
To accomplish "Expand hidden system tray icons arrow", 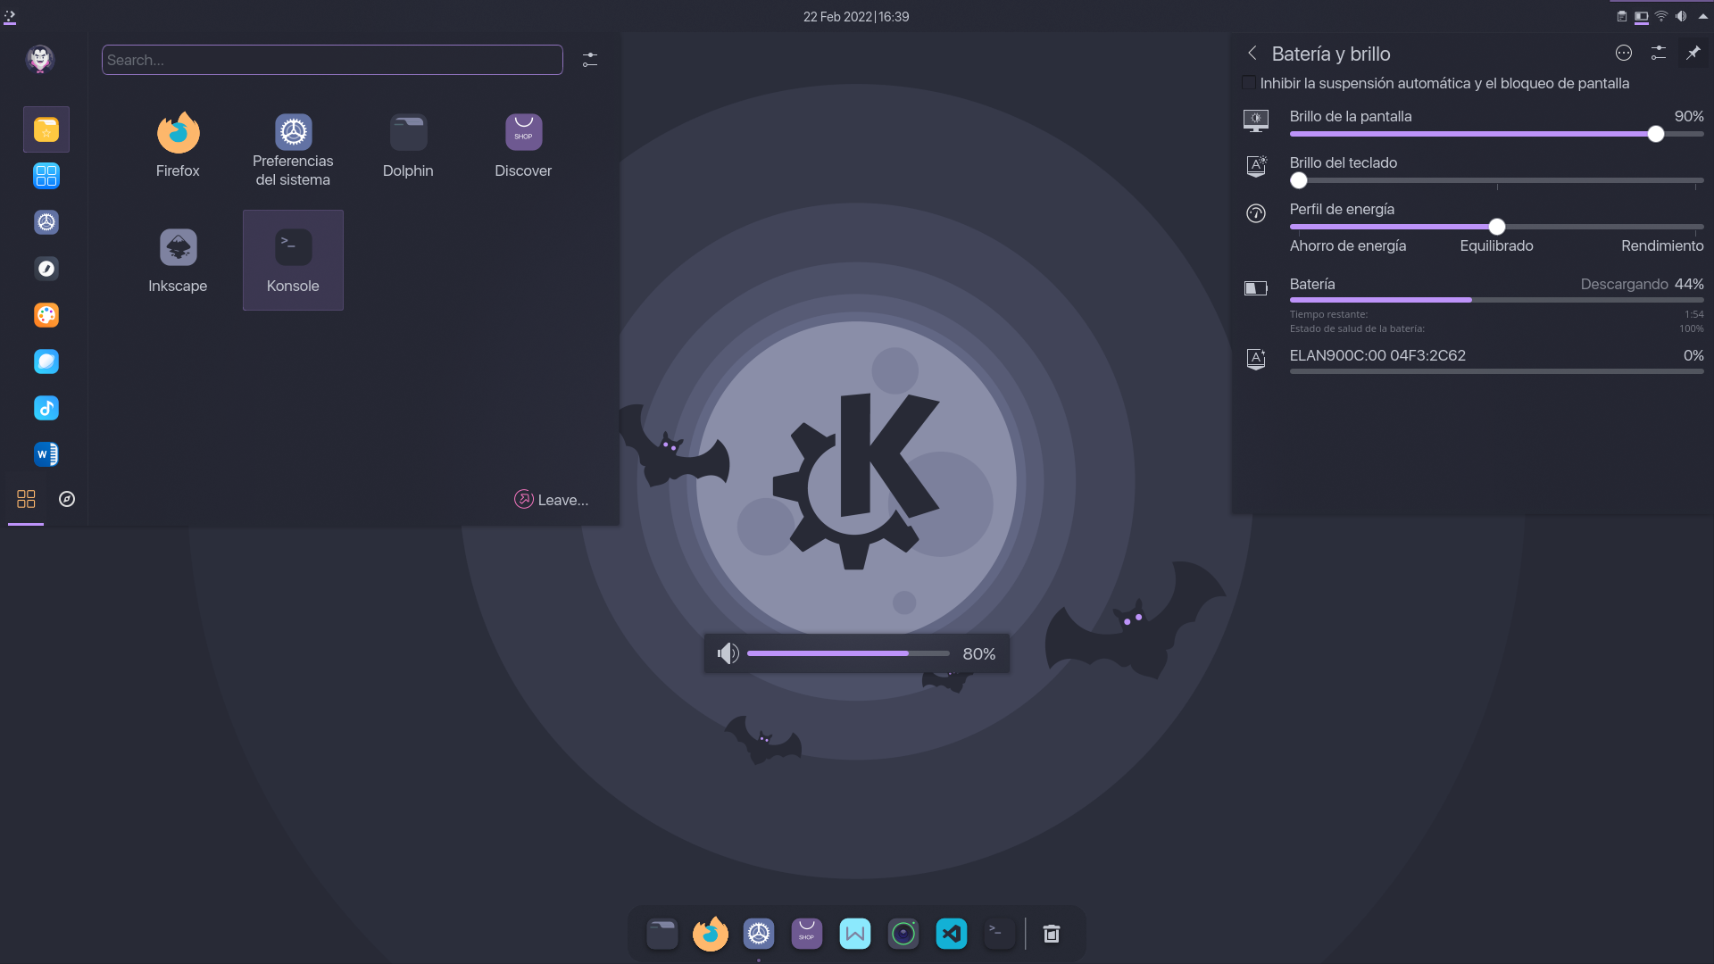I will click(1702, 16).
